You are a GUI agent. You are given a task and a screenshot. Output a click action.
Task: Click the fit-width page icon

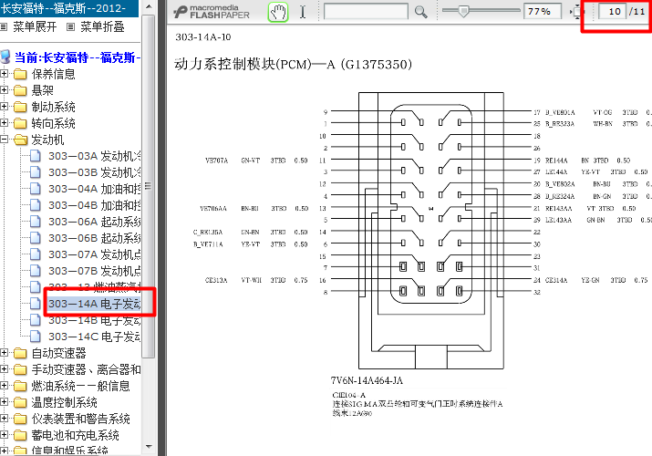click(x=576, y=12)
